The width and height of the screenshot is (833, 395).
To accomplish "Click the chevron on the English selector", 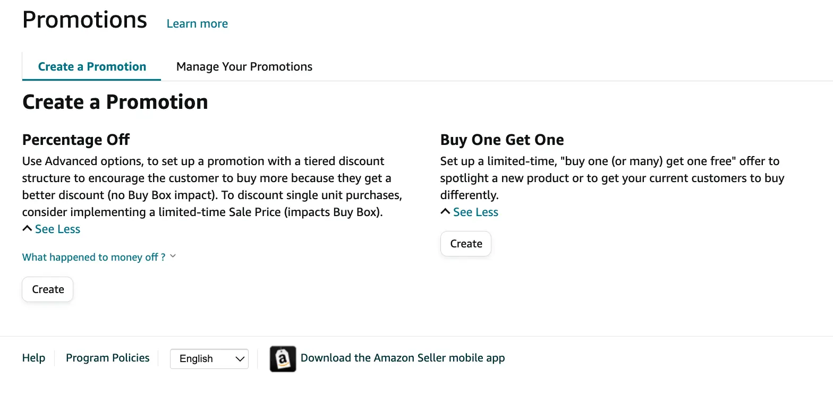I will (240, 359).
